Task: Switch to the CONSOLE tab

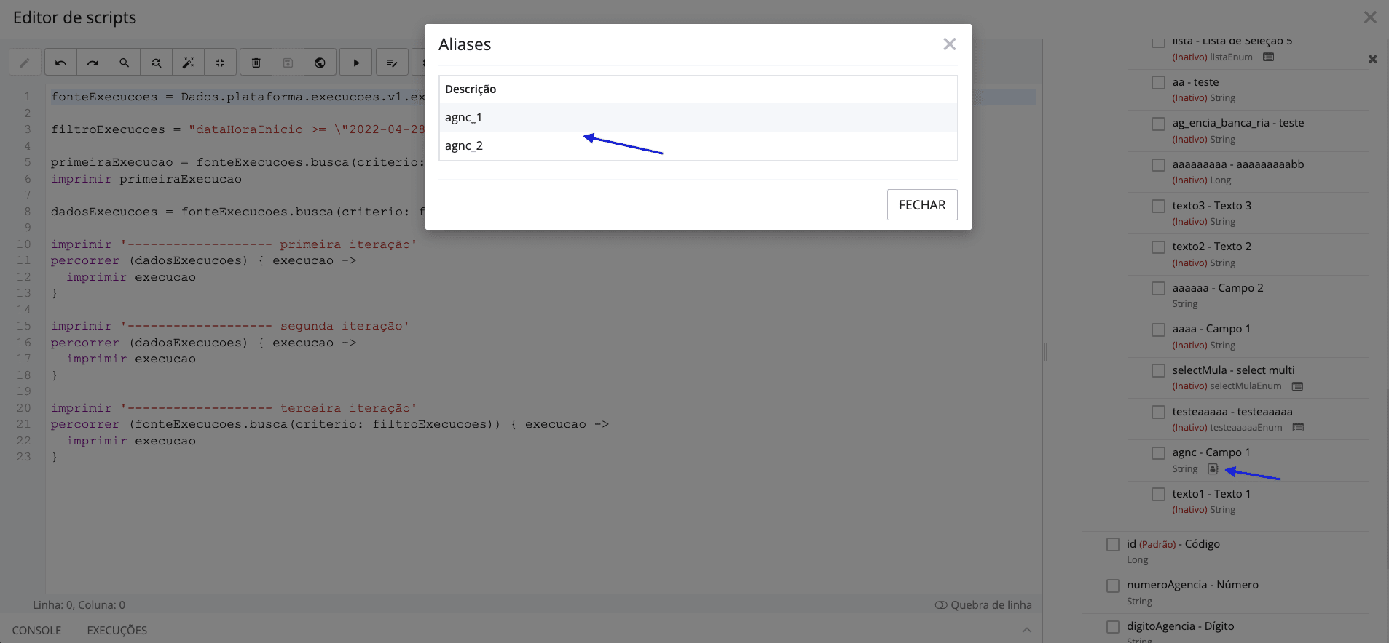Action: pos(36,631)
